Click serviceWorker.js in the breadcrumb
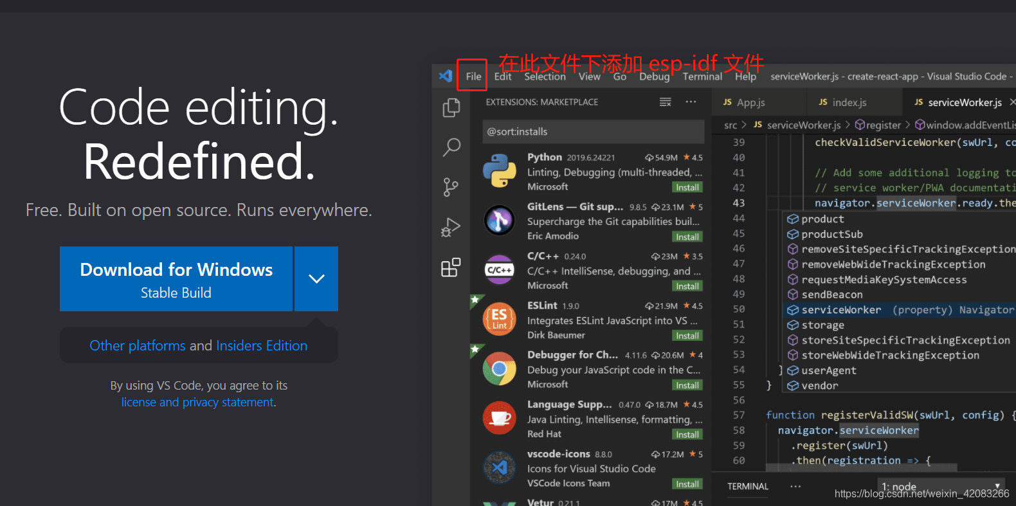1016x506 pixels. (x=804, y=125)
